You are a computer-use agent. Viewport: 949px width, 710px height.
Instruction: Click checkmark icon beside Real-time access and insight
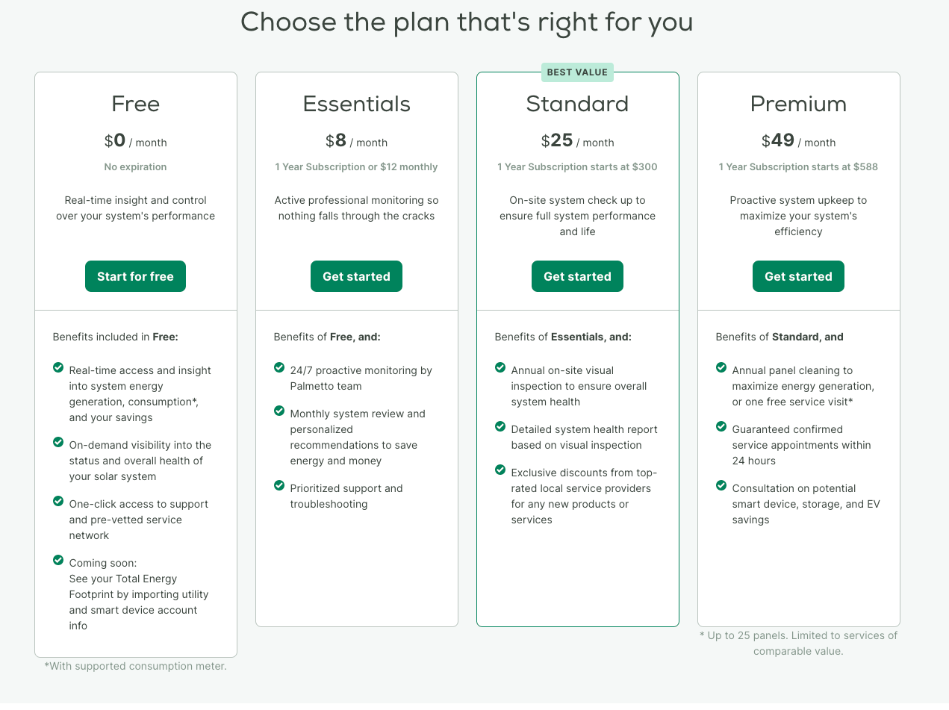click(58, 367)
